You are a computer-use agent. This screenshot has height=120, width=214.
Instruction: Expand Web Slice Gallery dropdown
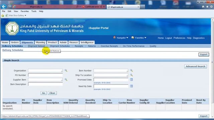click(25, 16)
